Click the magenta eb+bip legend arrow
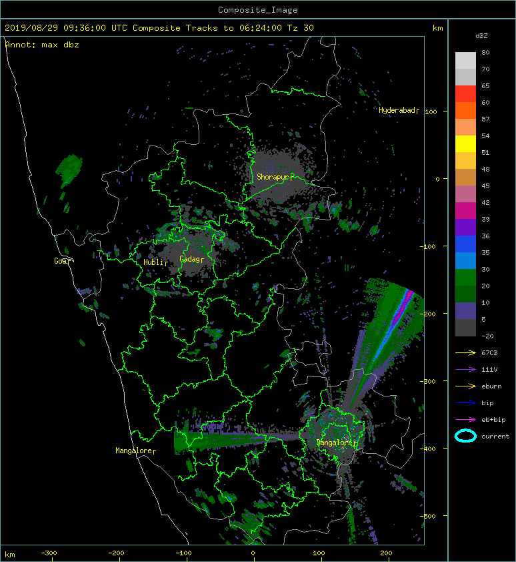Screen dimensions: 516x562 pyautogui.click(x=465, y=419)
